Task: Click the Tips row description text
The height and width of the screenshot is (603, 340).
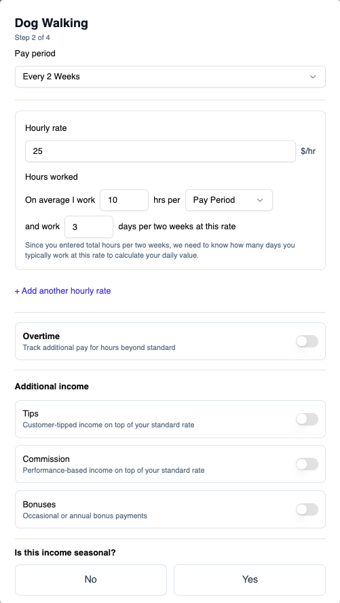Action: [x=109, y=425]
